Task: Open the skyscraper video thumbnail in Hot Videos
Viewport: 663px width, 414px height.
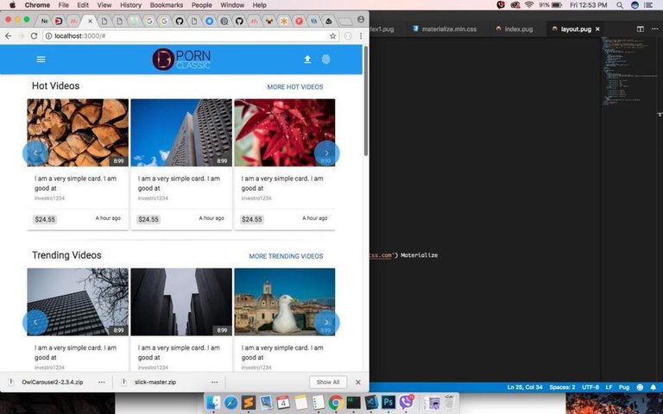Action: [181, 133]
